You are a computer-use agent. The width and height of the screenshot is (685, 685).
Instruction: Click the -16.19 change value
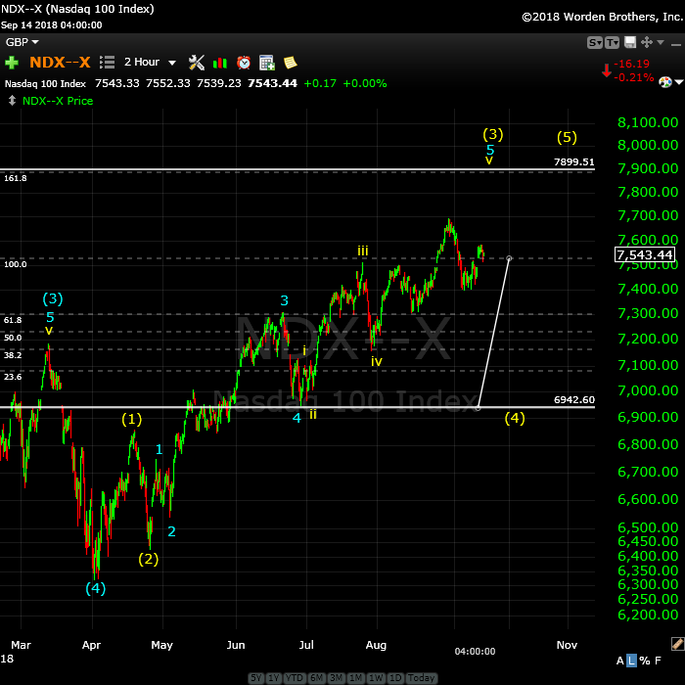631,64
